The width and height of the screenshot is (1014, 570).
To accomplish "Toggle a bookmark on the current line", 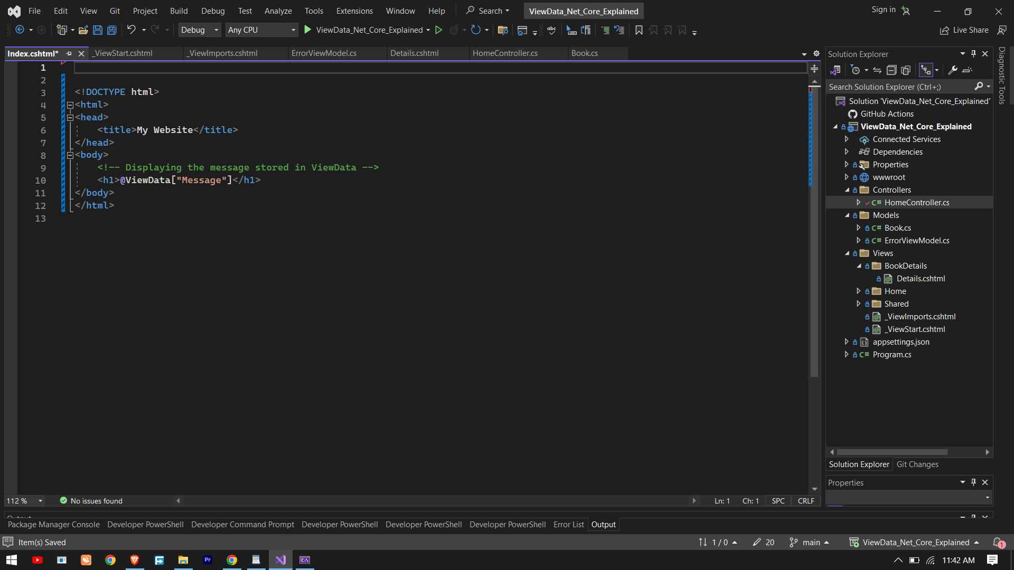I will [639, 30].
